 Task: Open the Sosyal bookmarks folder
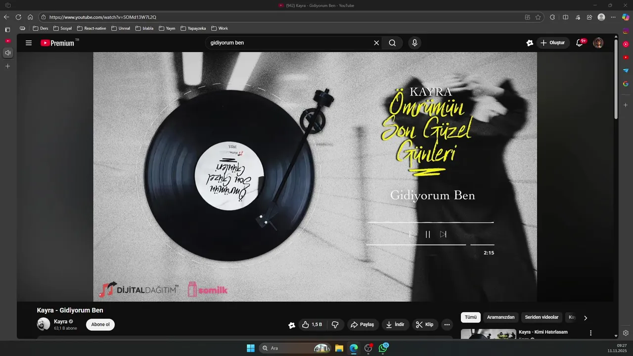pos(63,28)
